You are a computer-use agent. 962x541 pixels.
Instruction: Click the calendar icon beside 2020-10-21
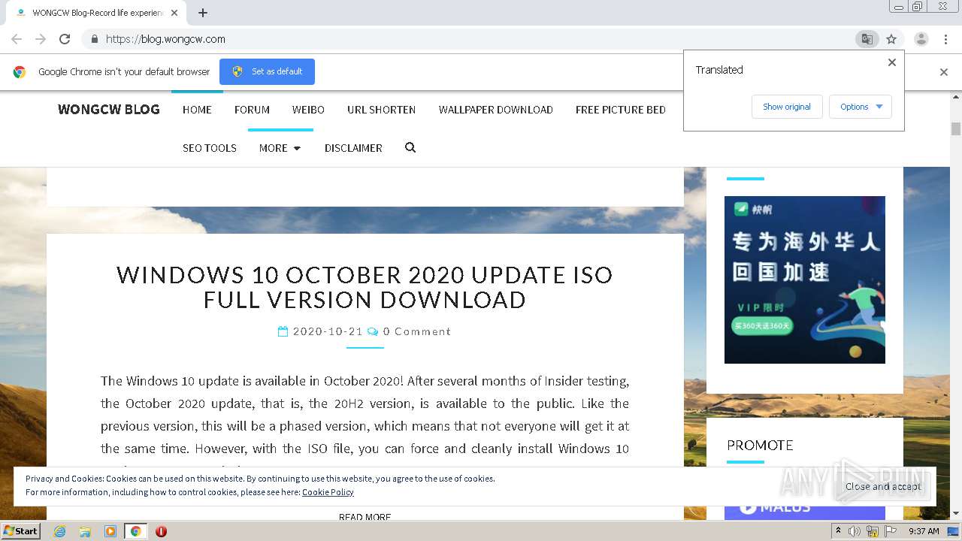tap(283, 331)
